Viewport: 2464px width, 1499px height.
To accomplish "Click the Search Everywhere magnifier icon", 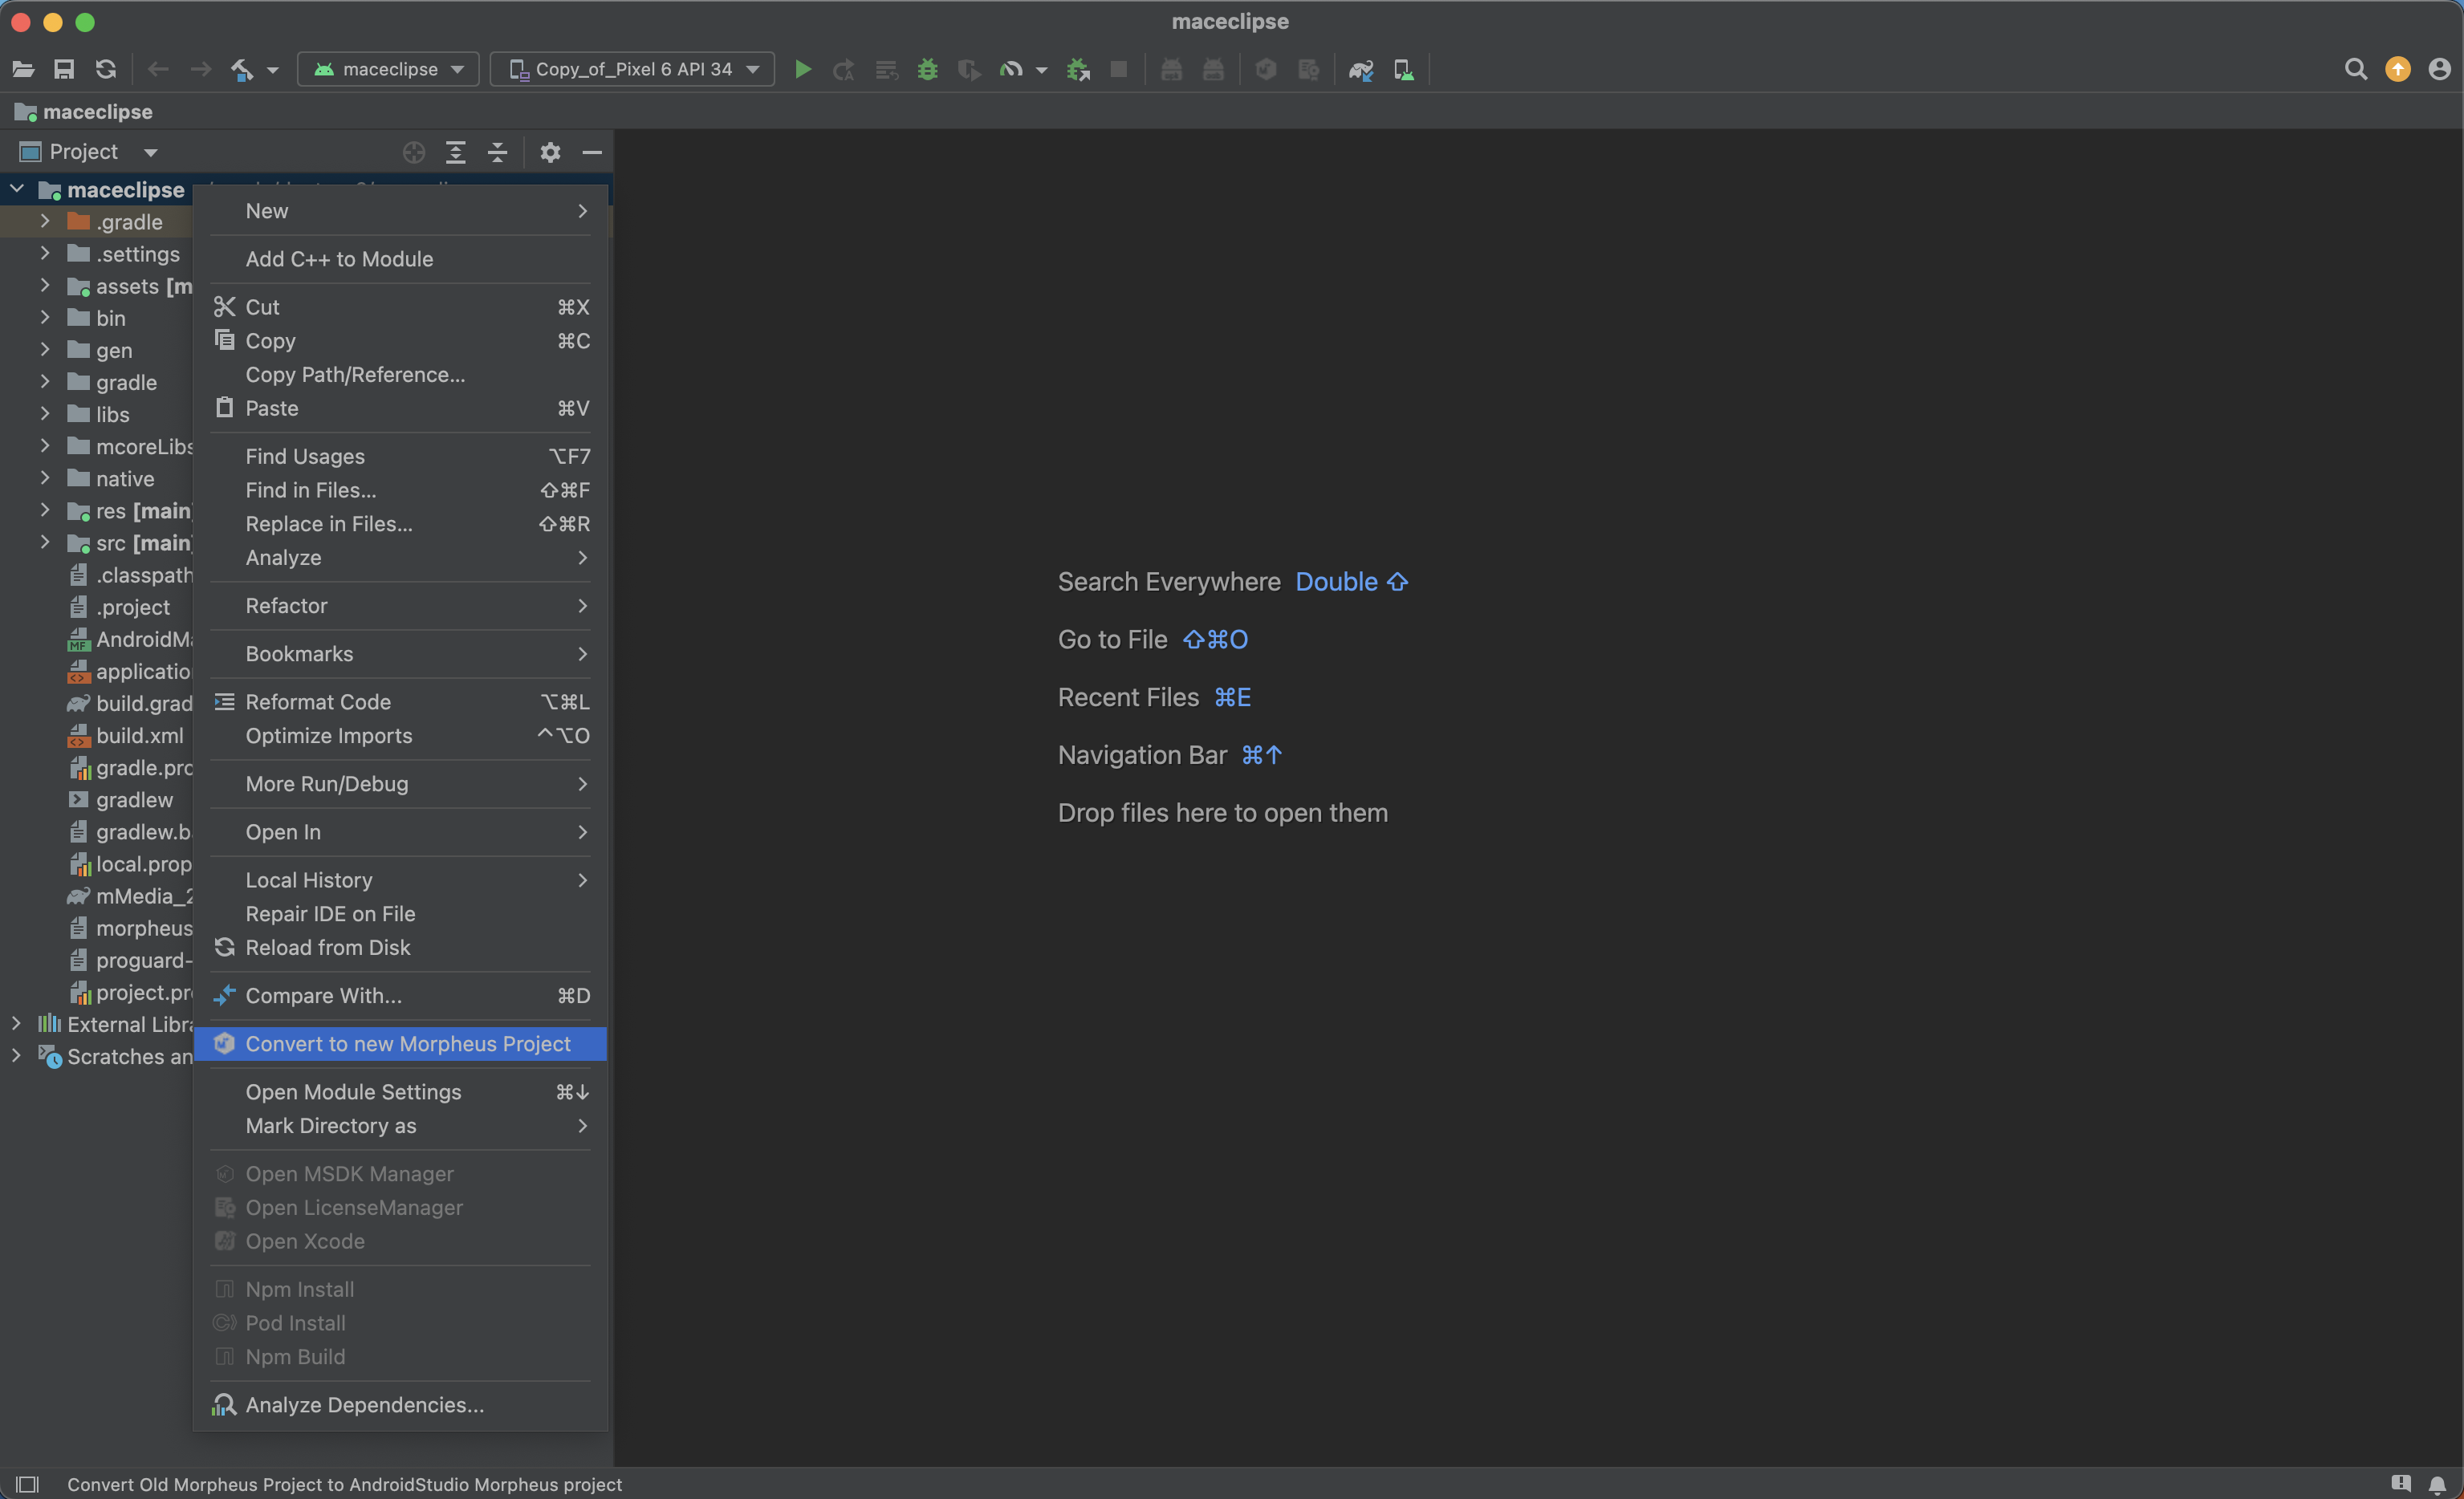I will tap(2355, 69).
